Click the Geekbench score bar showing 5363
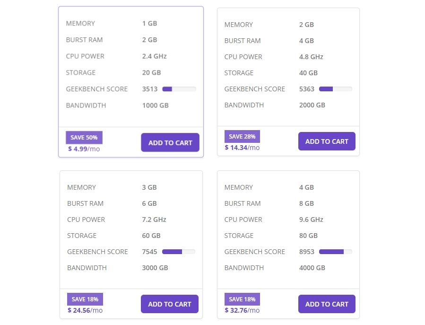Screen dimensions: 425x325 (x=336, y=88)
